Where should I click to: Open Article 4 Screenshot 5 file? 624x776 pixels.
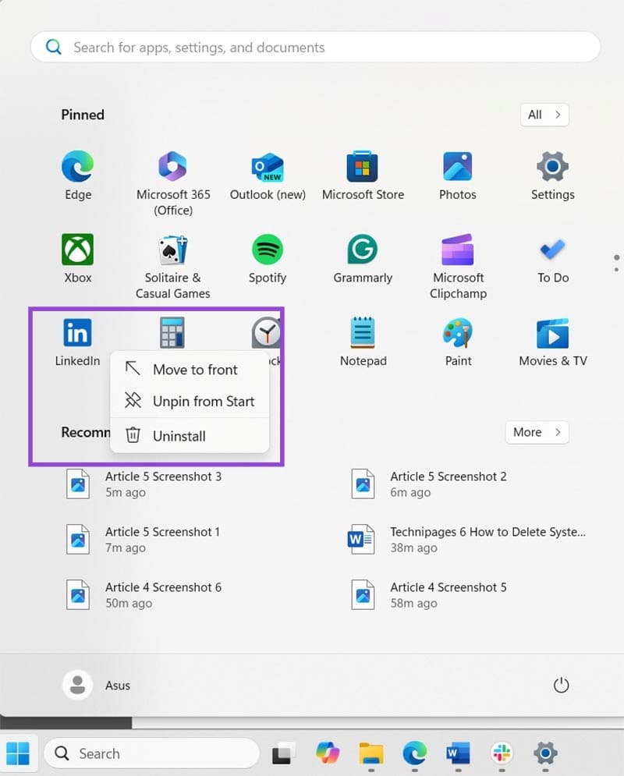point(428,595)
